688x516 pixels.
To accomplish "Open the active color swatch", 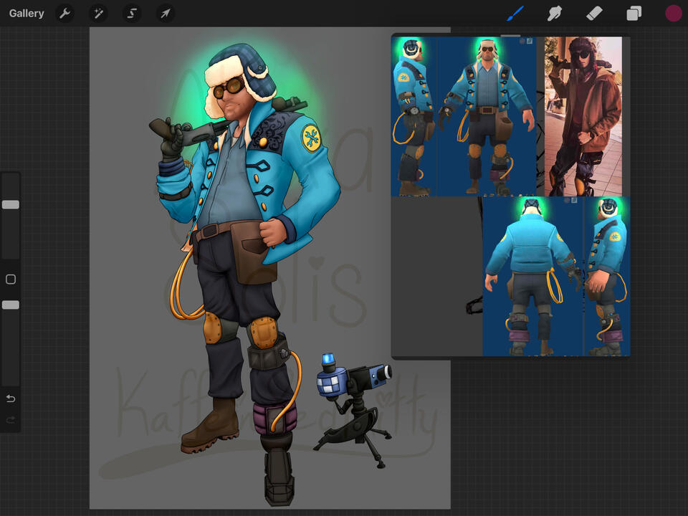I will pos(673,13).
